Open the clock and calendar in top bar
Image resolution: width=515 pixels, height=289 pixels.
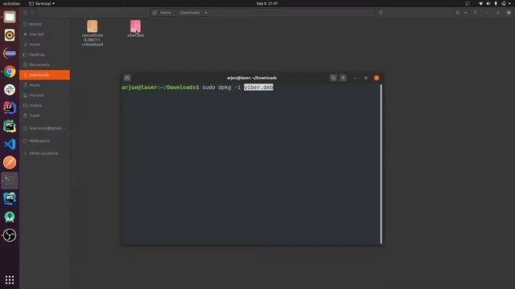(x=267, y=3)
